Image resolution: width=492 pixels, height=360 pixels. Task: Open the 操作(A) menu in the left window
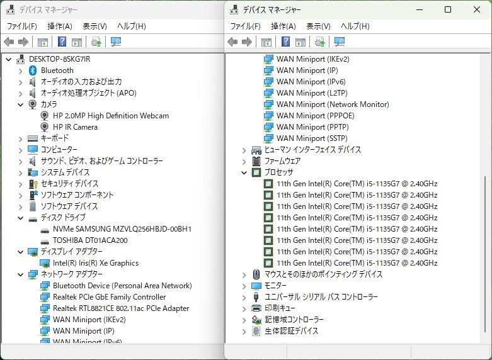(x=60, y=26)
